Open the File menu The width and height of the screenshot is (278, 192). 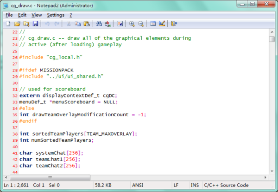coord(9,15)
